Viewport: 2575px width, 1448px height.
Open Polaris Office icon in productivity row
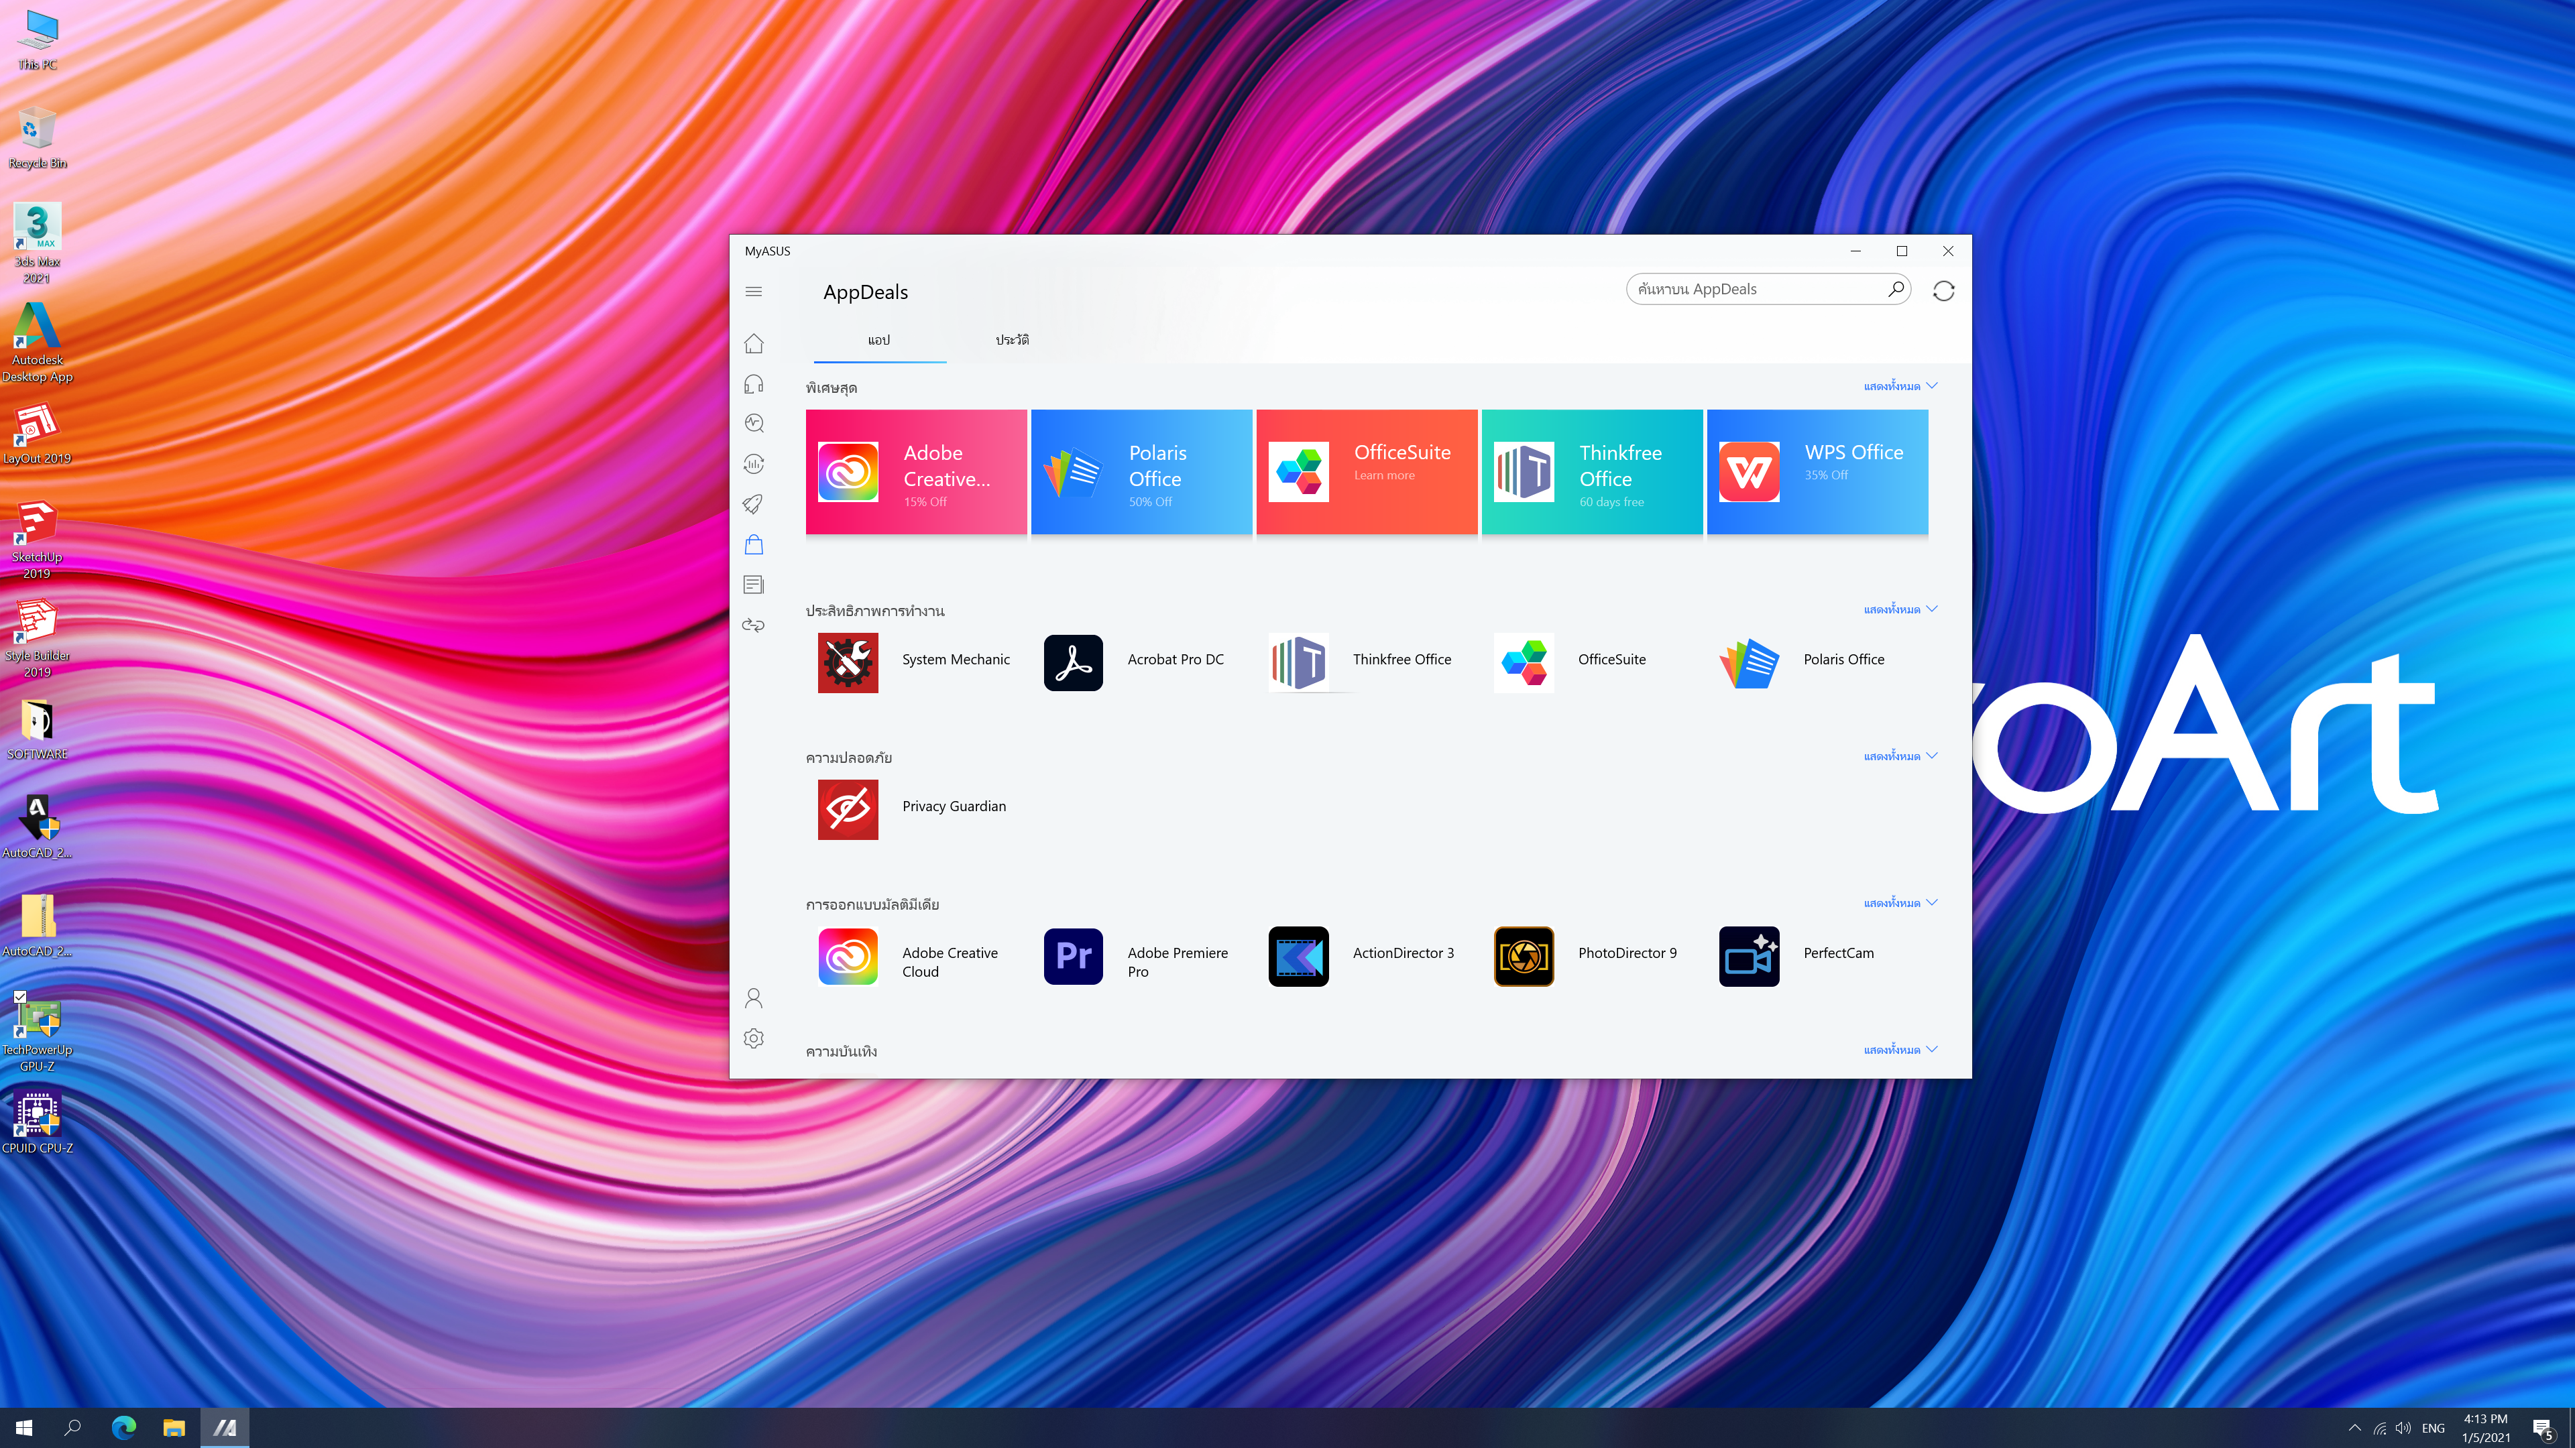(x=1750, y=662)
